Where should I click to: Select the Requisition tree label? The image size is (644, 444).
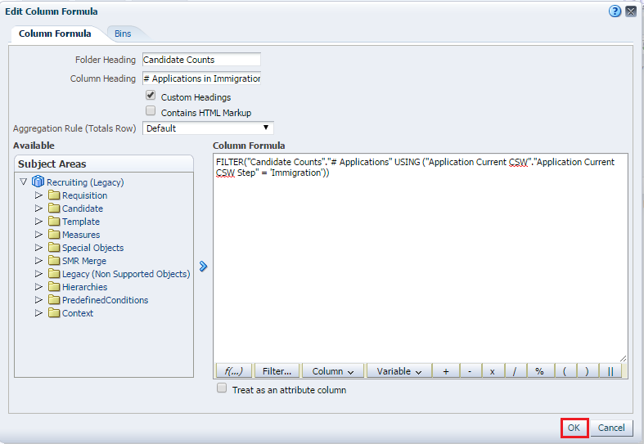coord(84,195)
